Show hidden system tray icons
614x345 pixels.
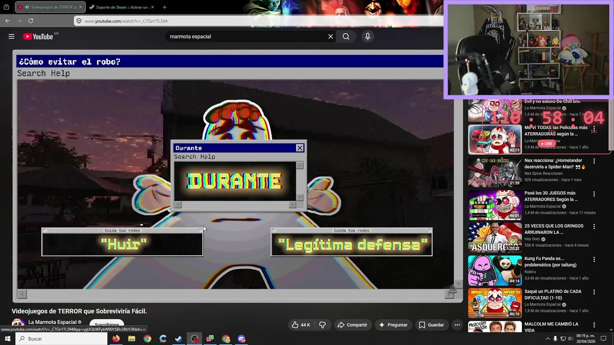[x=548, y=339]
